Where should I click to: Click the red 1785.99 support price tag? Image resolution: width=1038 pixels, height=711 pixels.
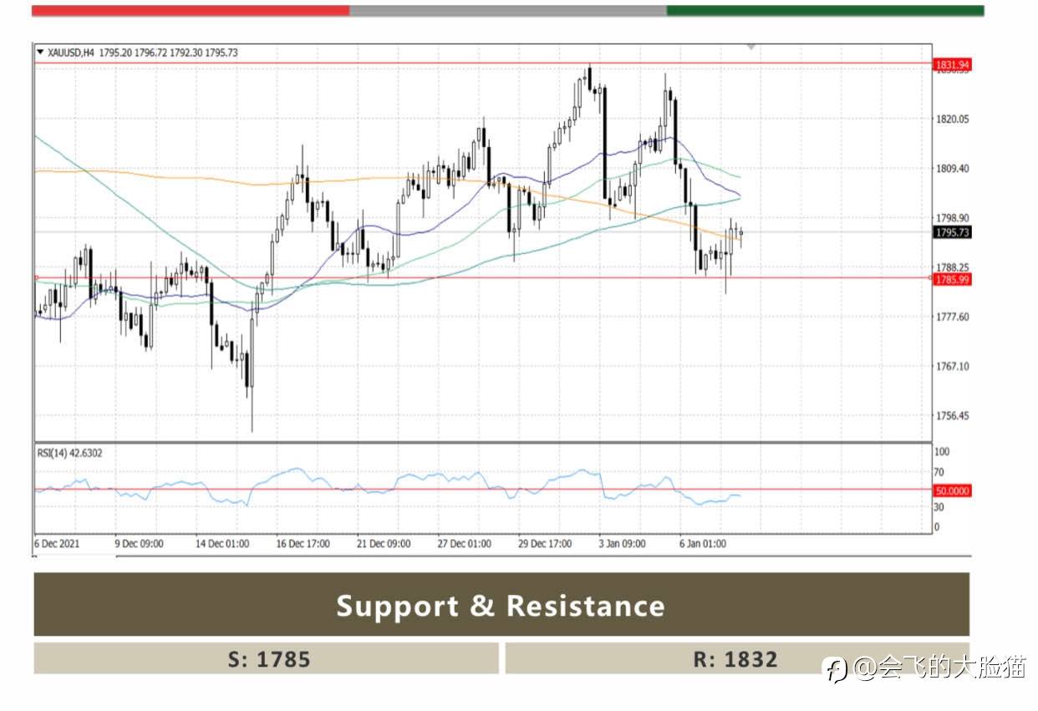[x=953, y=280]
